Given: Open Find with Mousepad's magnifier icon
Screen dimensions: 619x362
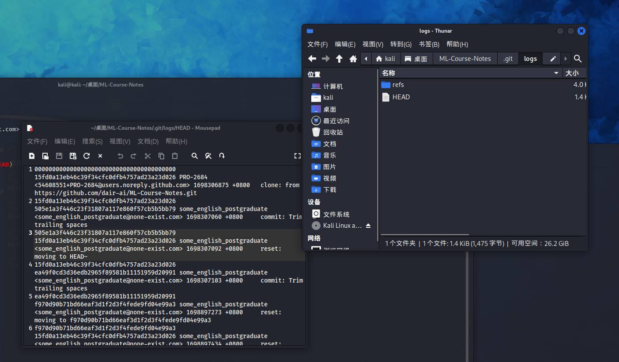Looking at the screenshot, I should pyautogui.click(x=195, y=156).
